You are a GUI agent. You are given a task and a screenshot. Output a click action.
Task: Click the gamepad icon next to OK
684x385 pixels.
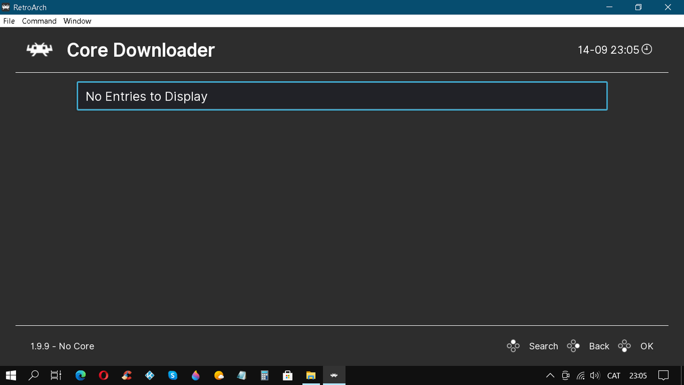(624, 346)
